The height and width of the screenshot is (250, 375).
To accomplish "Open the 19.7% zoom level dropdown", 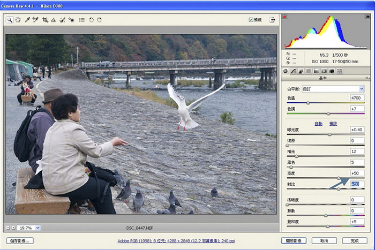I will click(x=37, y=228).
